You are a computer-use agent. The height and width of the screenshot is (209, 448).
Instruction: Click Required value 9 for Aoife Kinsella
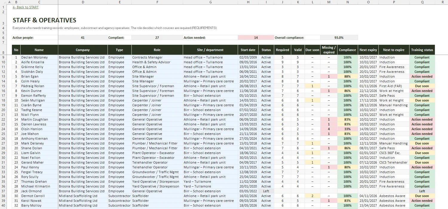point(283,62)
